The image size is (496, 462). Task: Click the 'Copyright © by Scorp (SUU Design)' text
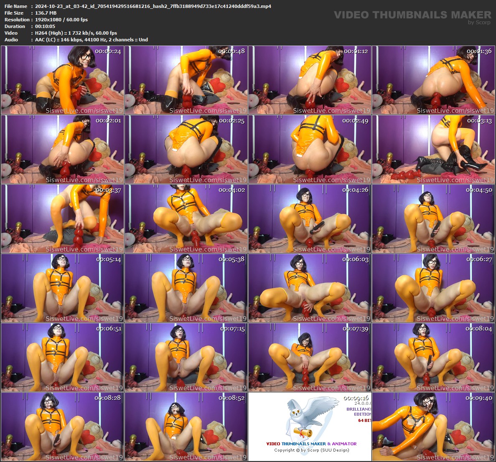tap(312, 450)
